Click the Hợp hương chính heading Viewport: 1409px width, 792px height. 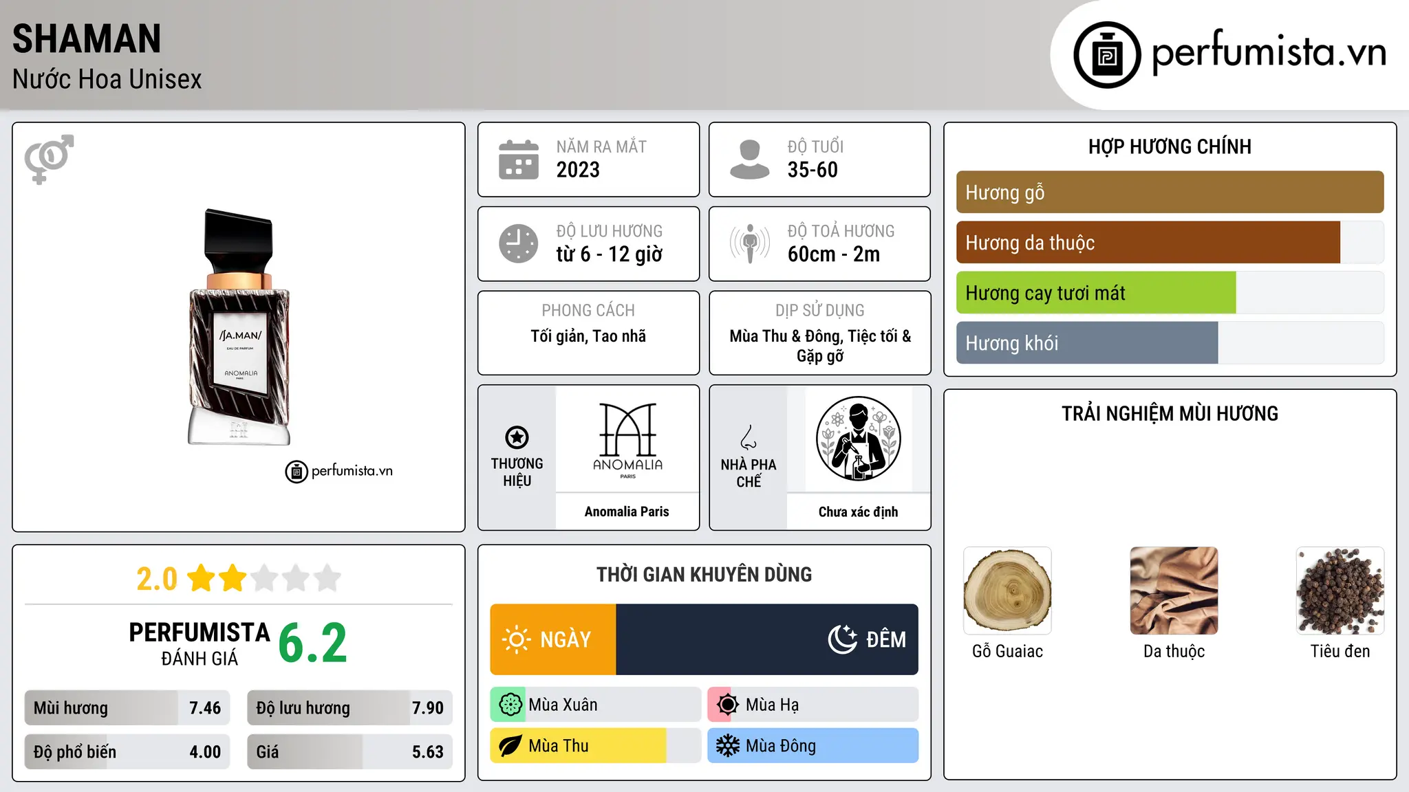click(x=1170, y=146)
